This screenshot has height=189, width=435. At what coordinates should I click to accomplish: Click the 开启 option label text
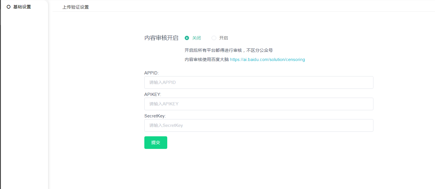coord(223,38)
